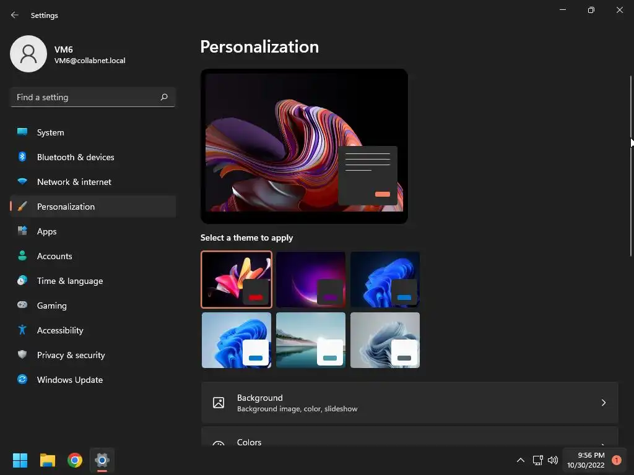
Task: Open the notification badge in taskbar
Action: [617, 460]
